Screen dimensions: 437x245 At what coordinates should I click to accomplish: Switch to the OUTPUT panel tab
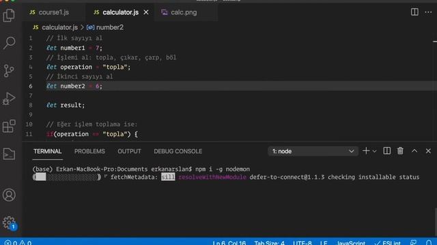[x=129, y=151]
